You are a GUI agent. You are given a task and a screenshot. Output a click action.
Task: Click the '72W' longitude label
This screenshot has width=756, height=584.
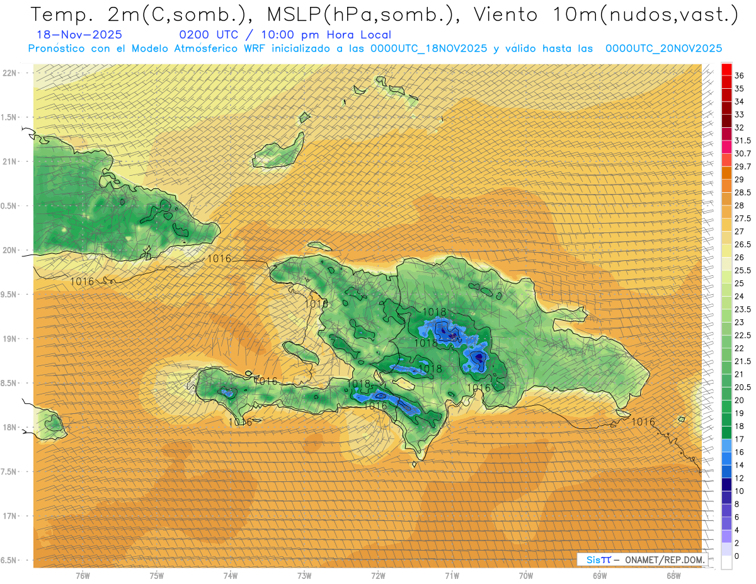coord(378,576)
